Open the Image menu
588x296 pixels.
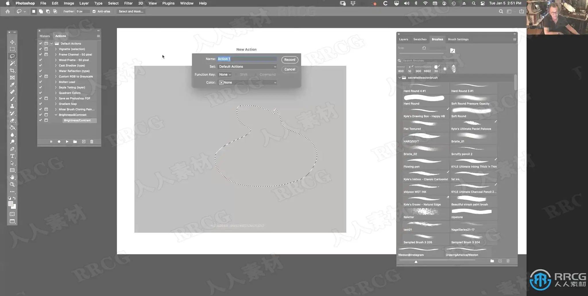(69, 3)
